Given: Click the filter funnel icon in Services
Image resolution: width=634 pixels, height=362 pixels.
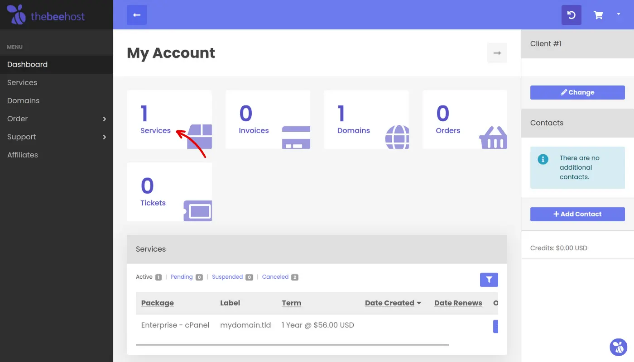Looking at the screenshot, I should pyautogui.click(x=489, y=280).
